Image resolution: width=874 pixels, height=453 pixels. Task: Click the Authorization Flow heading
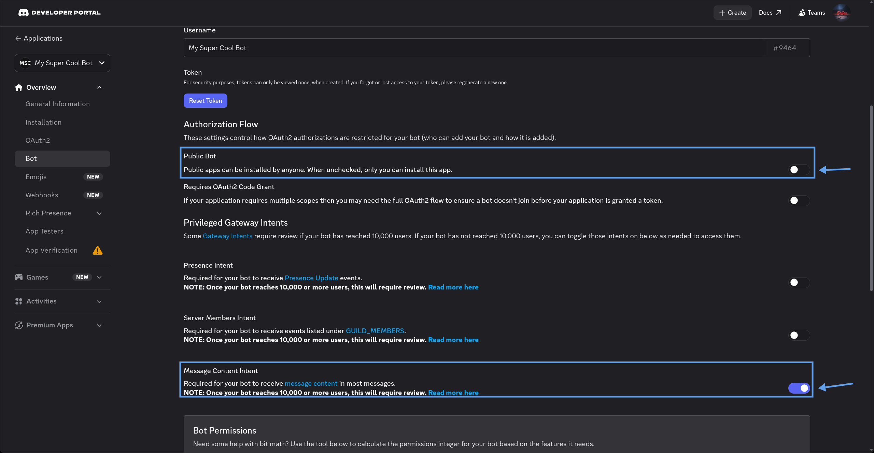pos(221,124)
